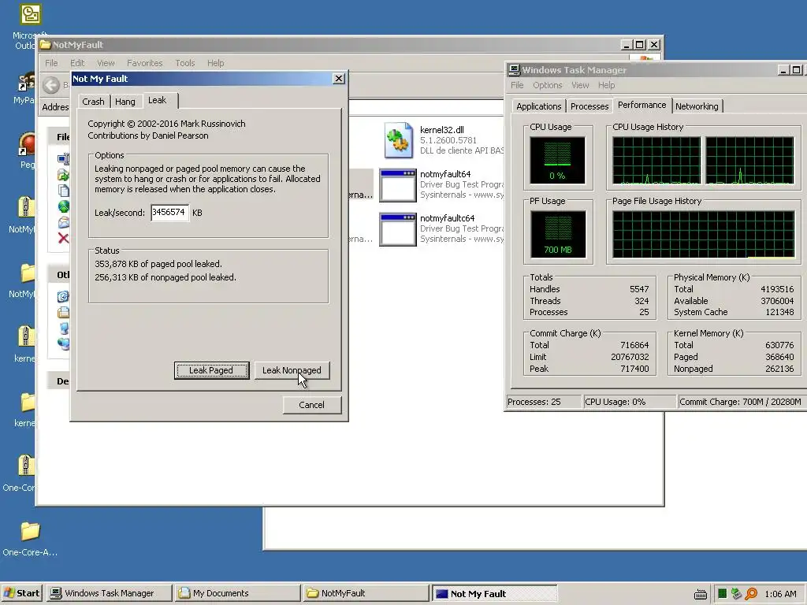This screenshot has height=605, width=807.
Task: Click the safely remove hardware tray icon
Action: (736, 594)
